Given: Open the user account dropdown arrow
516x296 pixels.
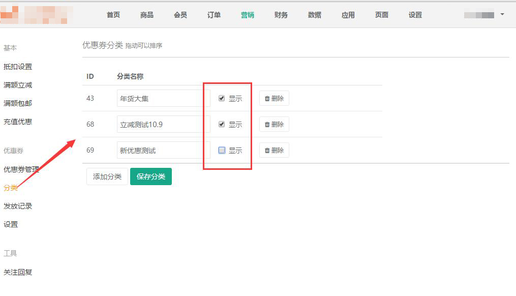Looking at the screenshot, I should pyautogui.click(x=502, y=15).
